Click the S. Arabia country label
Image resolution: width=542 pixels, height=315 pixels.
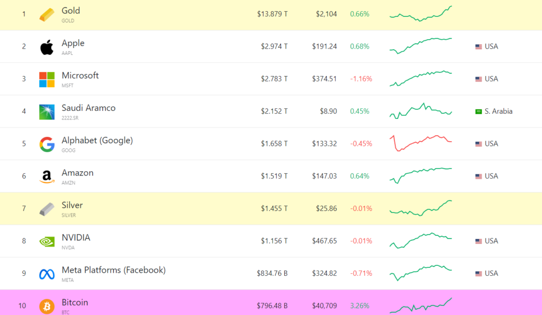click(x=498, y=112)
